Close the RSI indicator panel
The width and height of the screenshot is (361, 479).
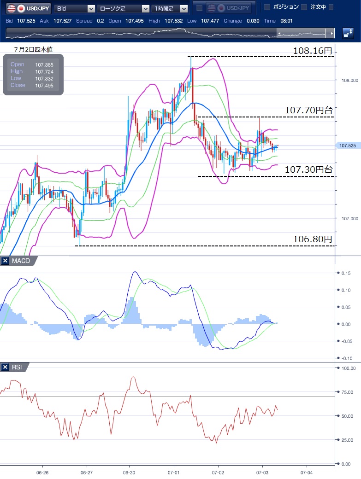point(5,367)
